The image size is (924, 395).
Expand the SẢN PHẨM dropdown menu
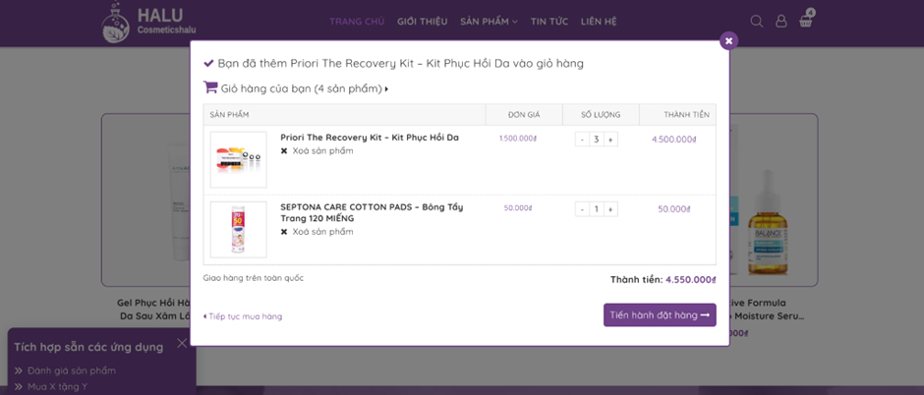pyautogui.click(x=489, y=22)
